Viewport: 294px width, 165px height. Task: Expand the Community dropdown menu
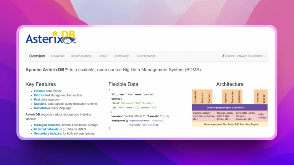pos(122,56)
